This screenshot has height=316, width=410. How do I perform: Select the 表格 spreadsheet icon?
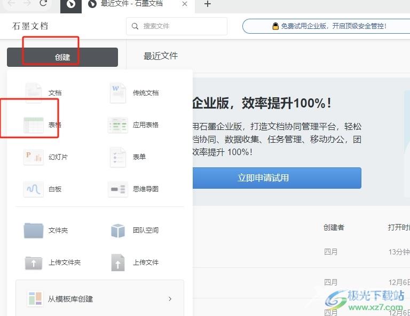(34, 125)
